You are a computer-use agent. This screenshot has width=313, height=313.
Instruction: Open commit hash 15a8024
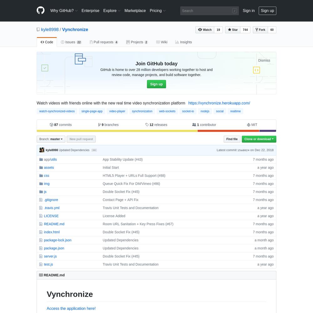pyautogui.click(x=243, y=150)
